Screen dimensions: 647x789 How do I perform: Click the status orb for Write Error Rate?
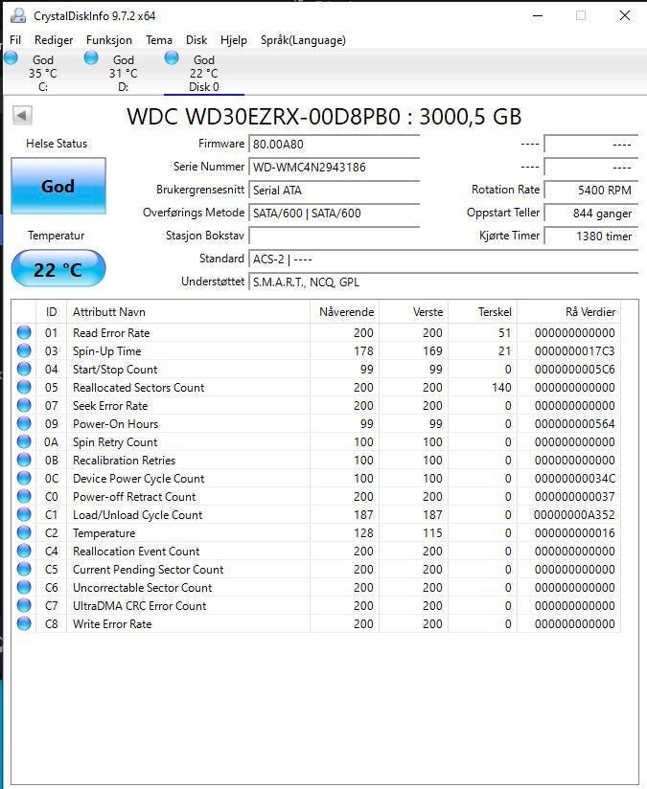click(24, 623)
